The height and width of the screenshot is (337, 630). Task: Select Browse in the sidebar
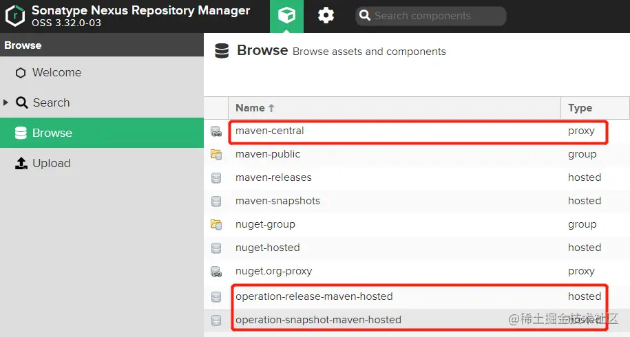[102, 133]
